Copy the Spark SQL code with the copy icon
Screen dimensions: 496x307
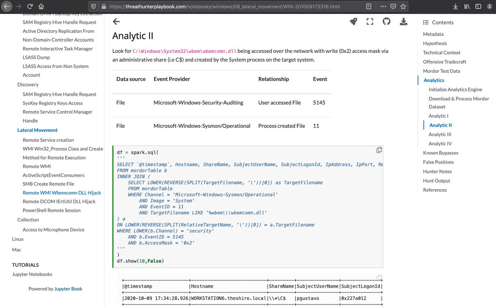(x=379, y=150)
